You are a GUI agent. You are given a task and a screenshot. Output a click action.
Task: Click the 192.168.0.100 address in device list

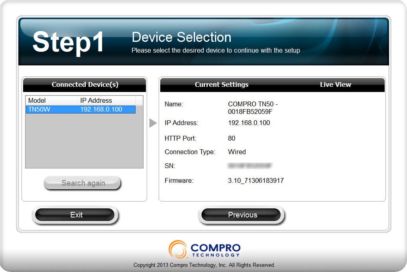coord(101,109)
